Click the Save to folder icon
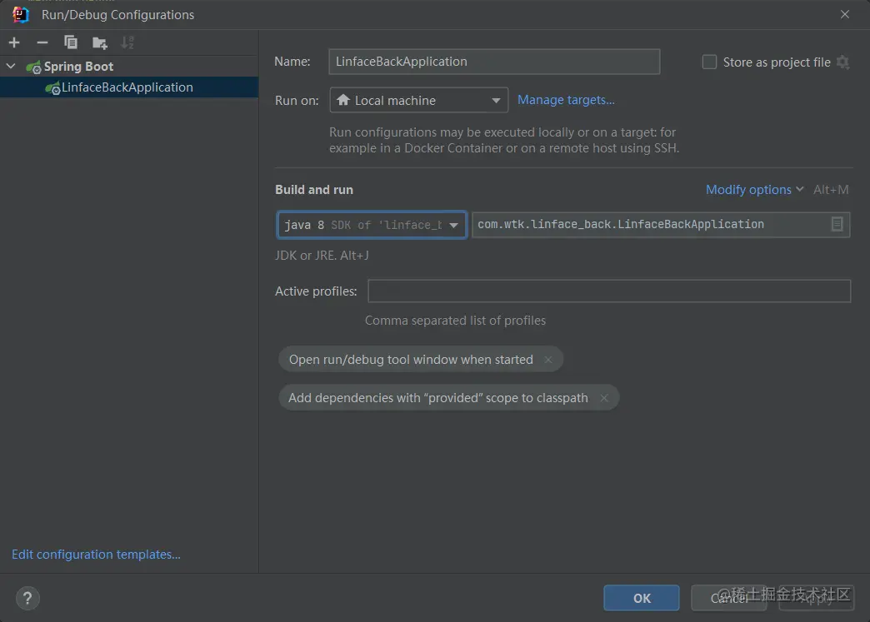The width and height of the screenshot is (870, 622). pos(100,42)
